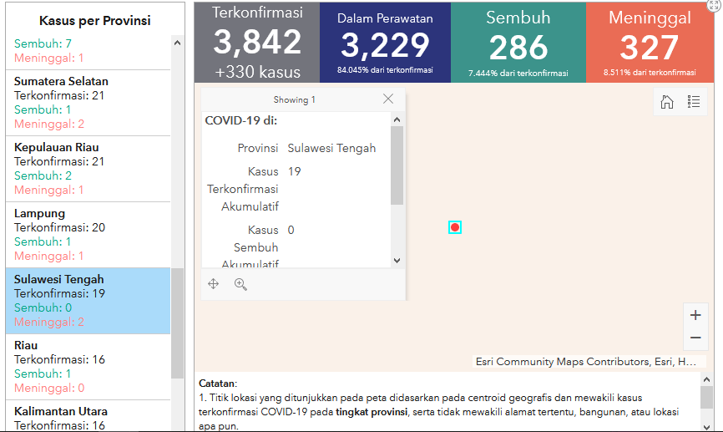Image resolution: width=723 pixels, height=432 pixels.
Task: Click the map Home extent icon
Action: click(x=666, y=102)
